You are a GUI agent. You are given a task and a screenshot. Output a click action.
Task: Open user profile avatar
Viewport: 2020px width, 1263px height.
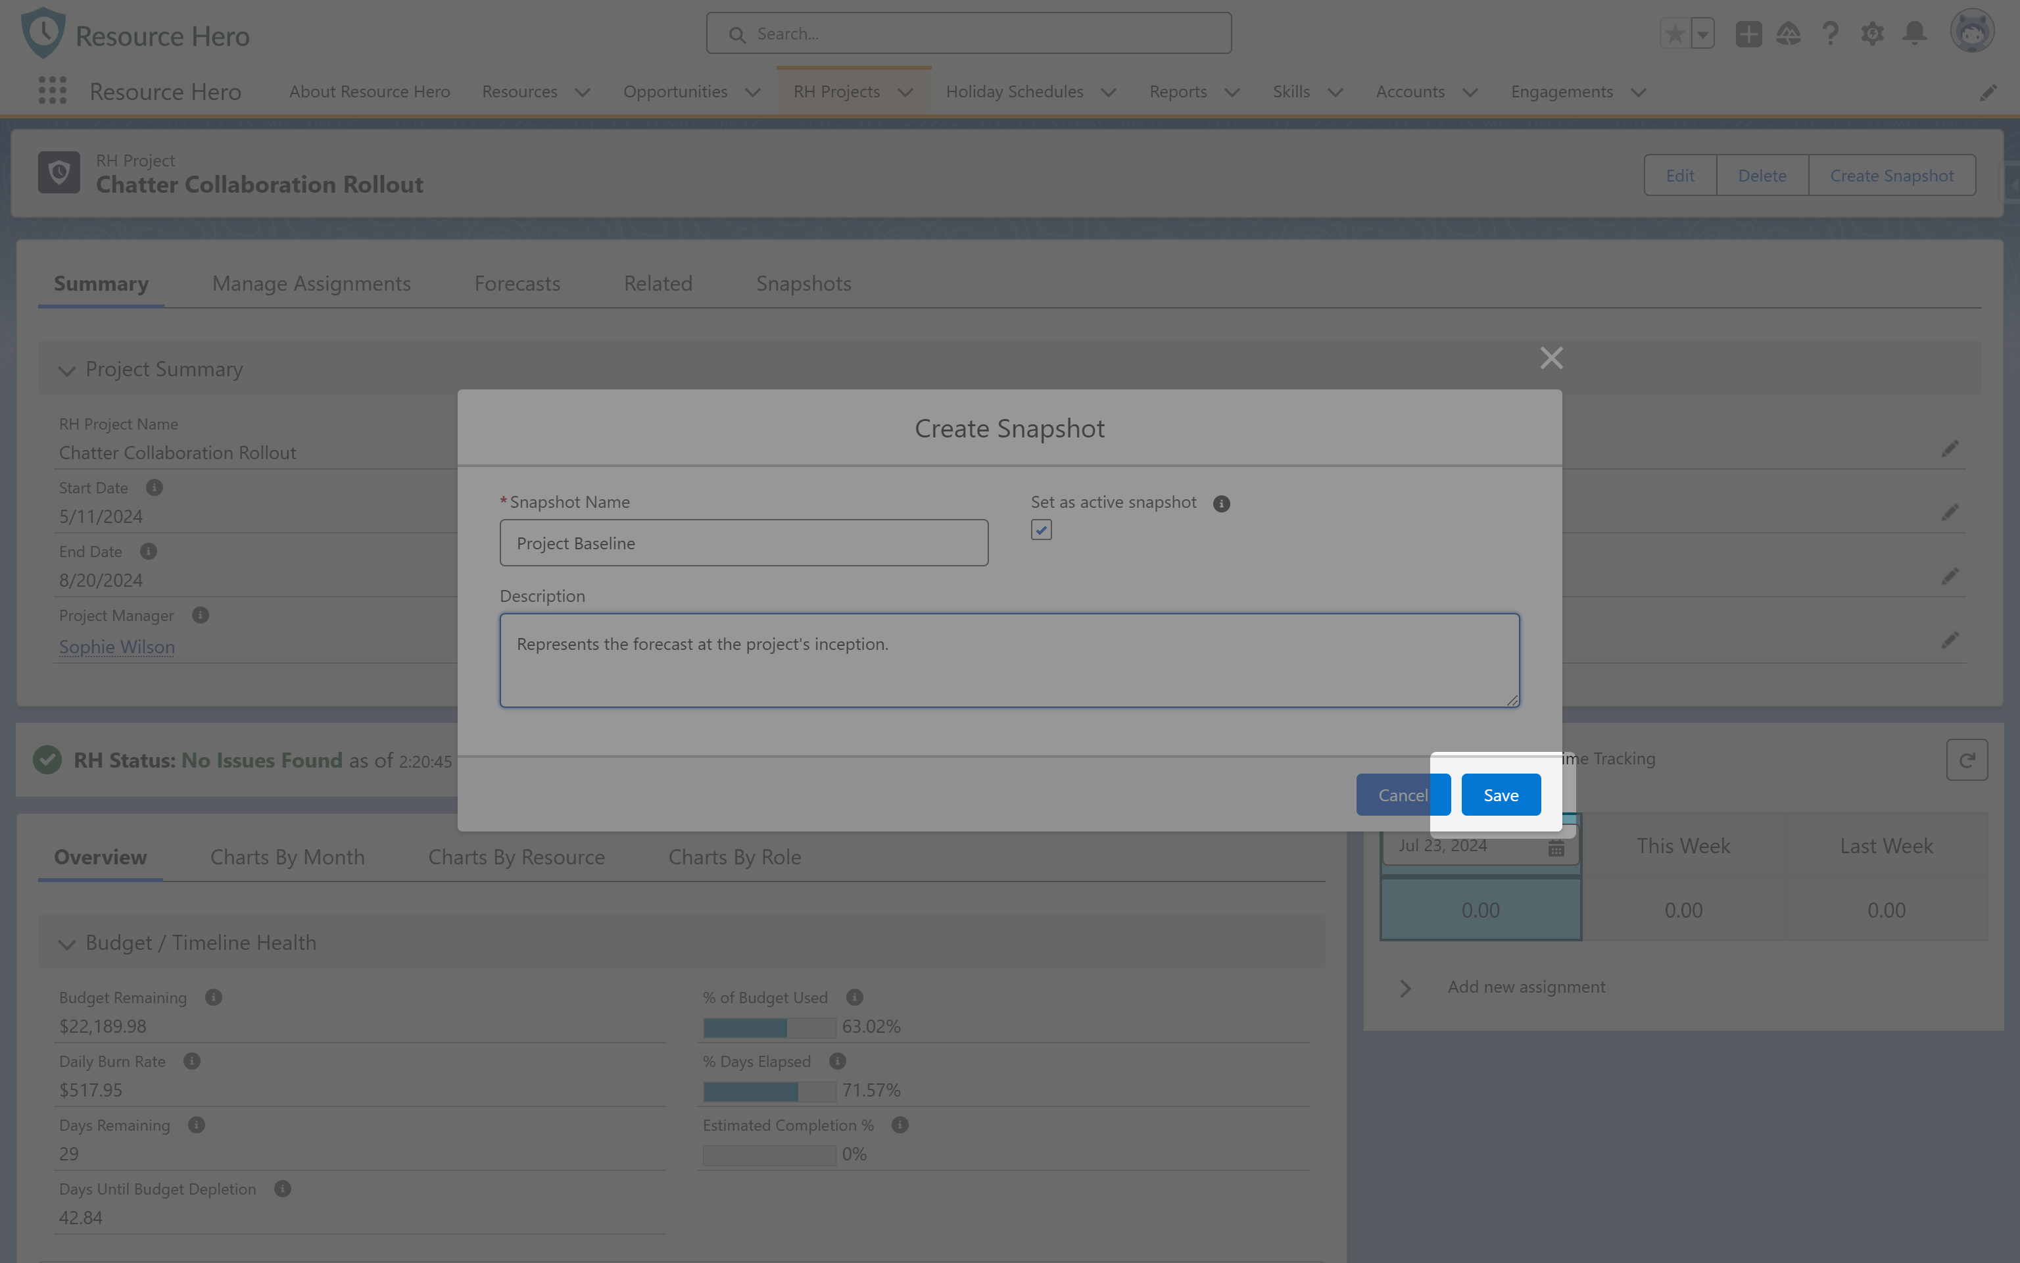(1971, 32)
